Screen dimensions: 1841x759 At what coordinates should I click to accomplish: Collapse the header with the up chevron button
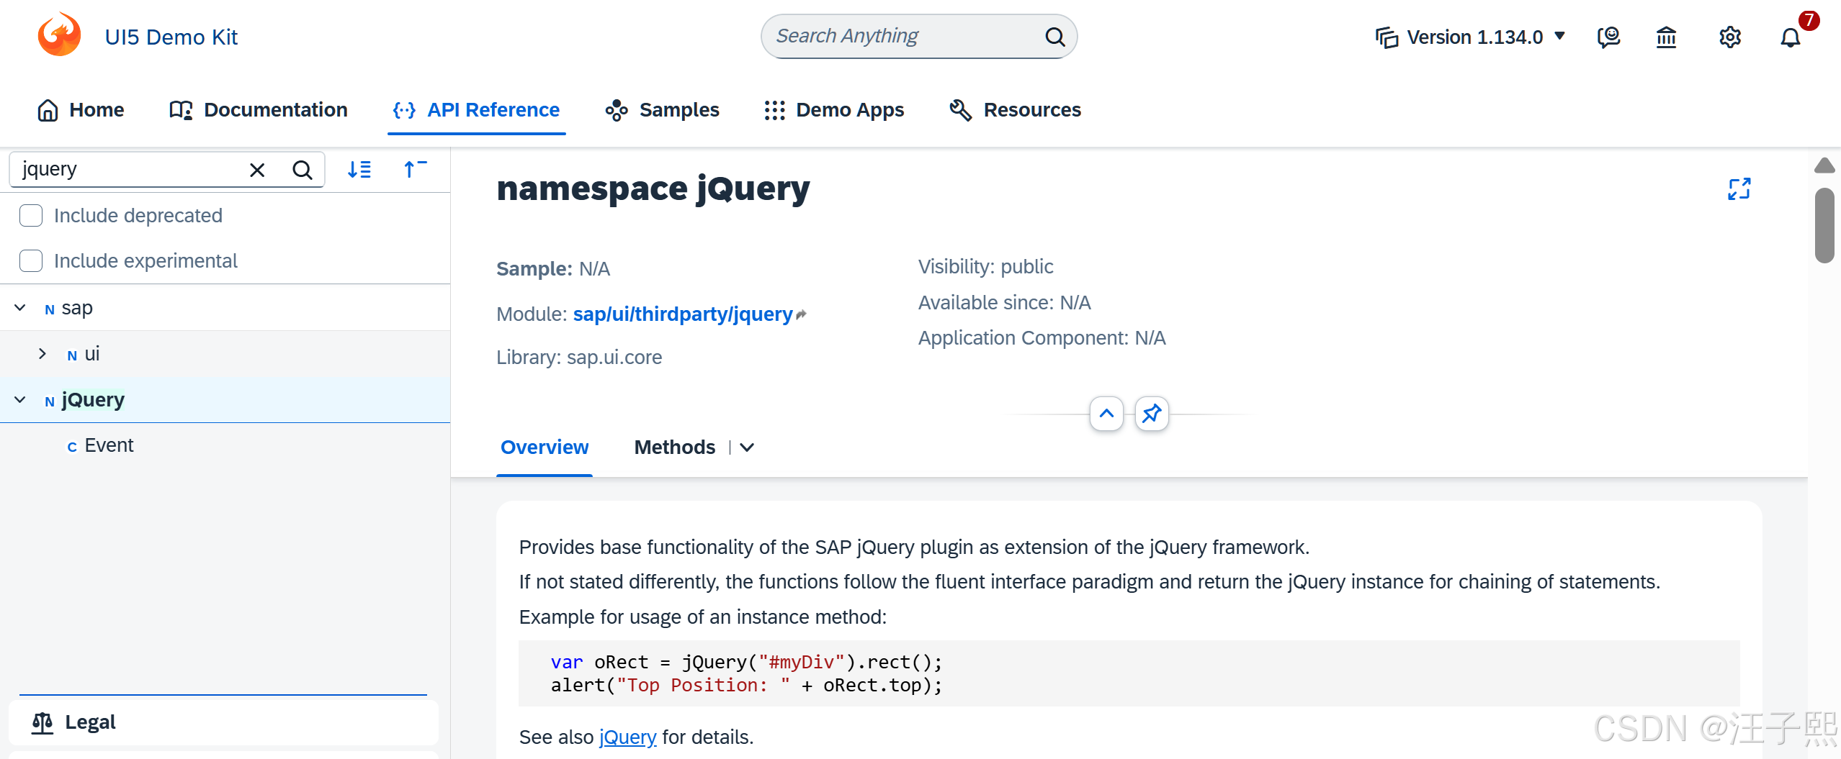1106,413
